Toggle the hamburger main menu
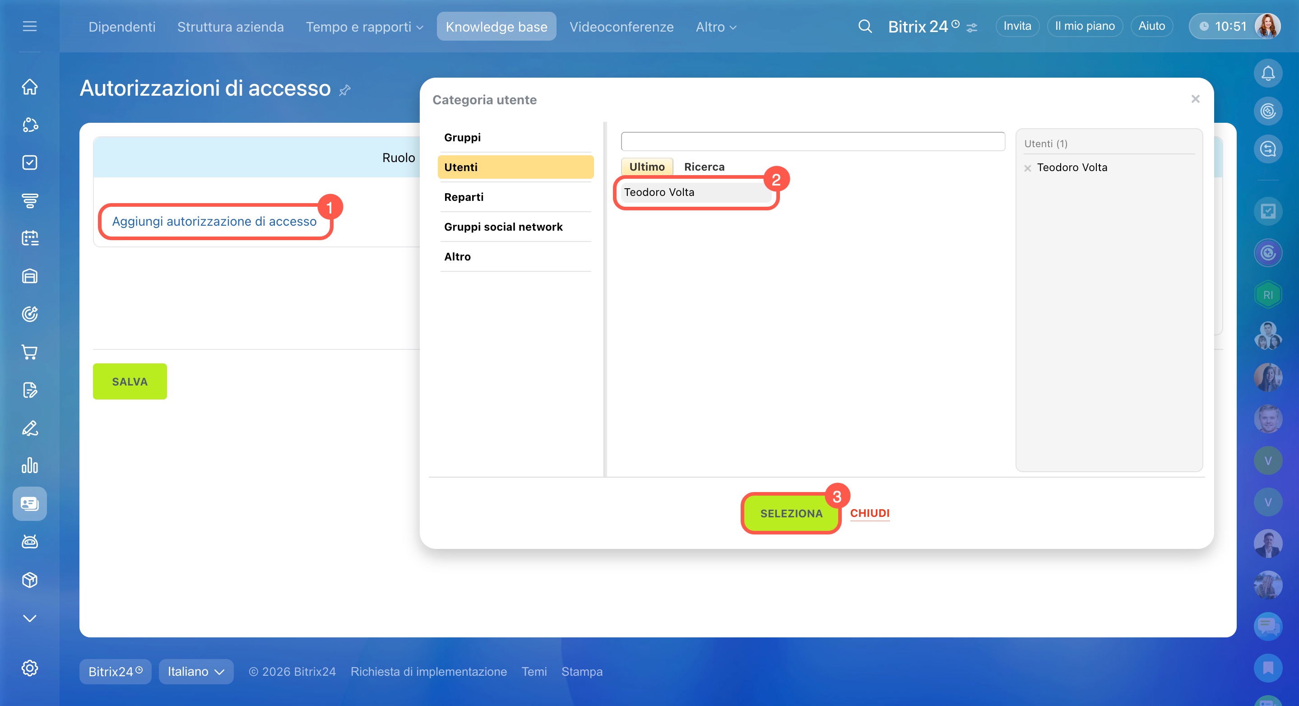This screenshot has height=706, width=1299. point(30,26)
